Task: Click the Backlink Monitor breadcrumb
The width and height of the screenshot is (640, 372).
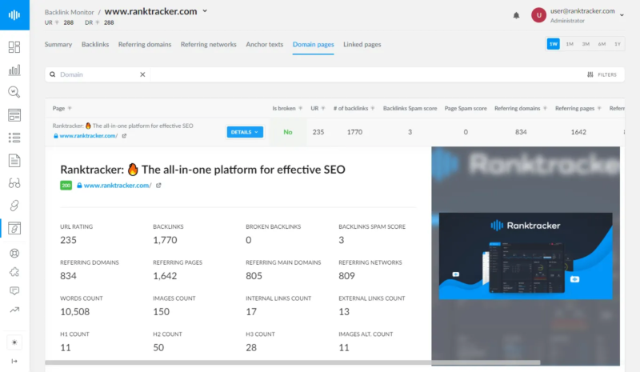Action: pos(70,12)
